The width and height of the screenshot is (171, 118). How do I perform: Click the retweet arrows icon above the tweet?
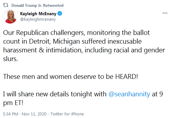point(6,5)
